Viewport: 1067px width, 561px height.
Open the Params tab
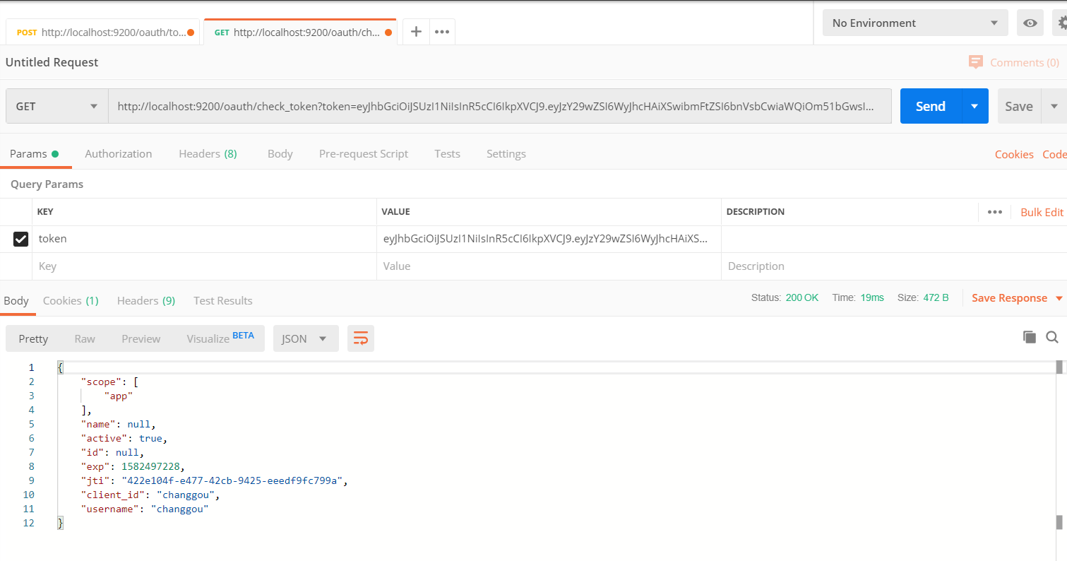(x=34, y=154)
